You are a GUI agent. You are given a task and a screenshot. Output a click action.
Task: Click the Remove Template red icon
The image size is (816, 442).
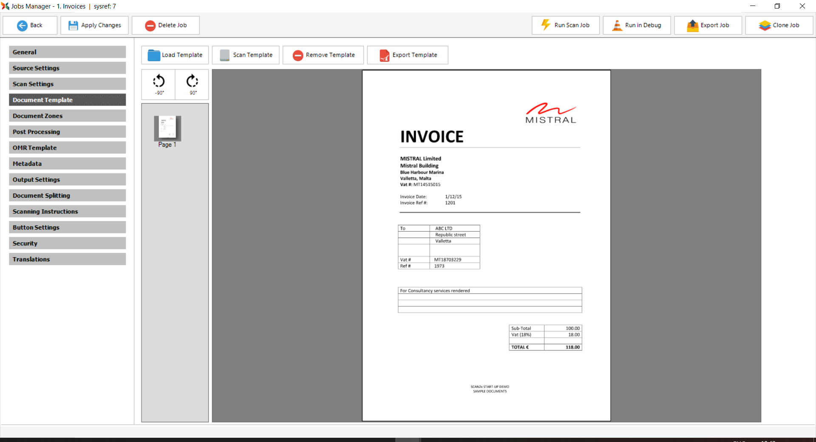point(298,55)
